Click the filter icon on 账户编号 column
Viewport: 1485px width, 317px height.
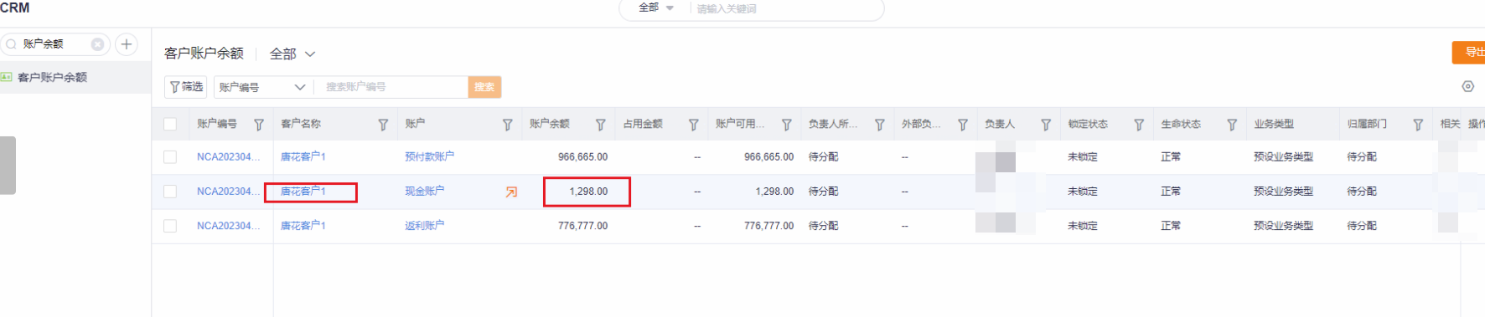[x=259, y=125]
